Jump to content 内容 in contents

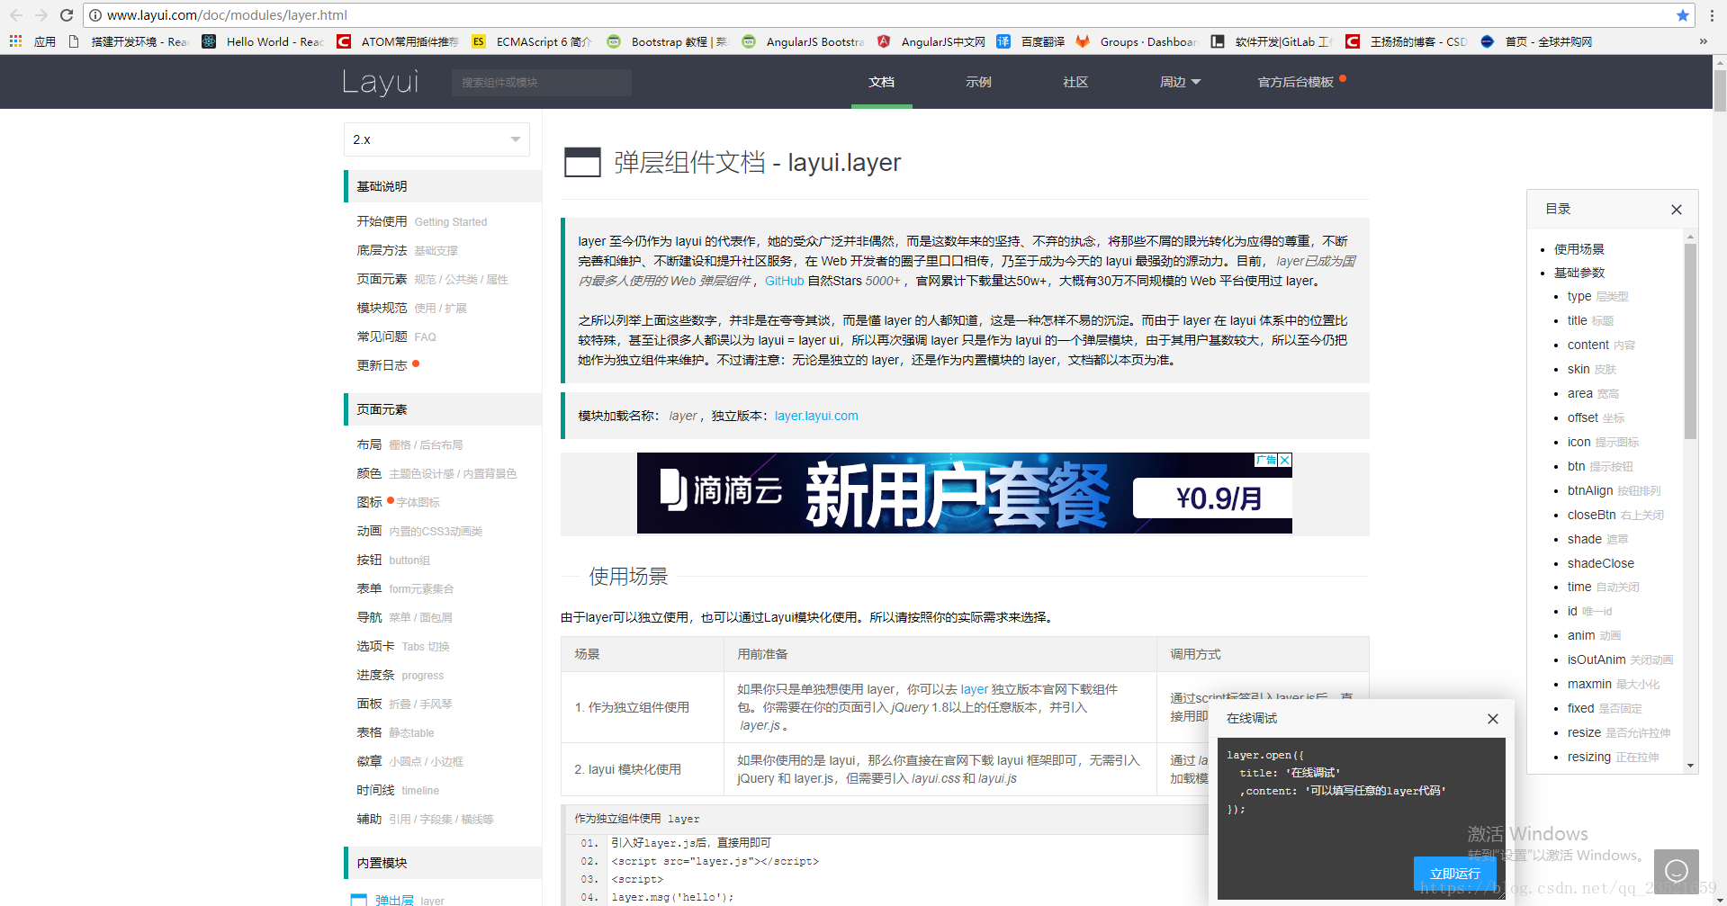coord(1601,345)
